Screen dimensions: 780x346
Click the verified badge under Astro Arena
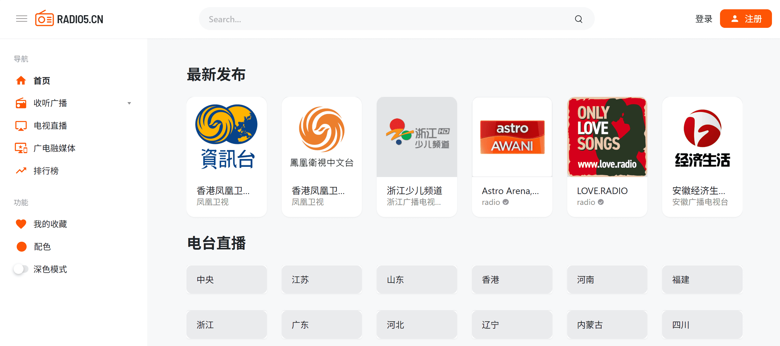pos(506,202)
